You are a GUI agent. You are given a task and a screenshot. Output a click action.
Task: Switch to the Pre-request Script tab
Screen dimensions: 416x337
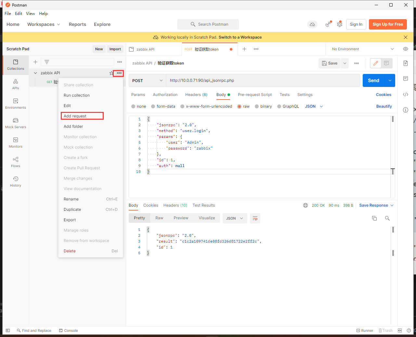pos(255,95)
